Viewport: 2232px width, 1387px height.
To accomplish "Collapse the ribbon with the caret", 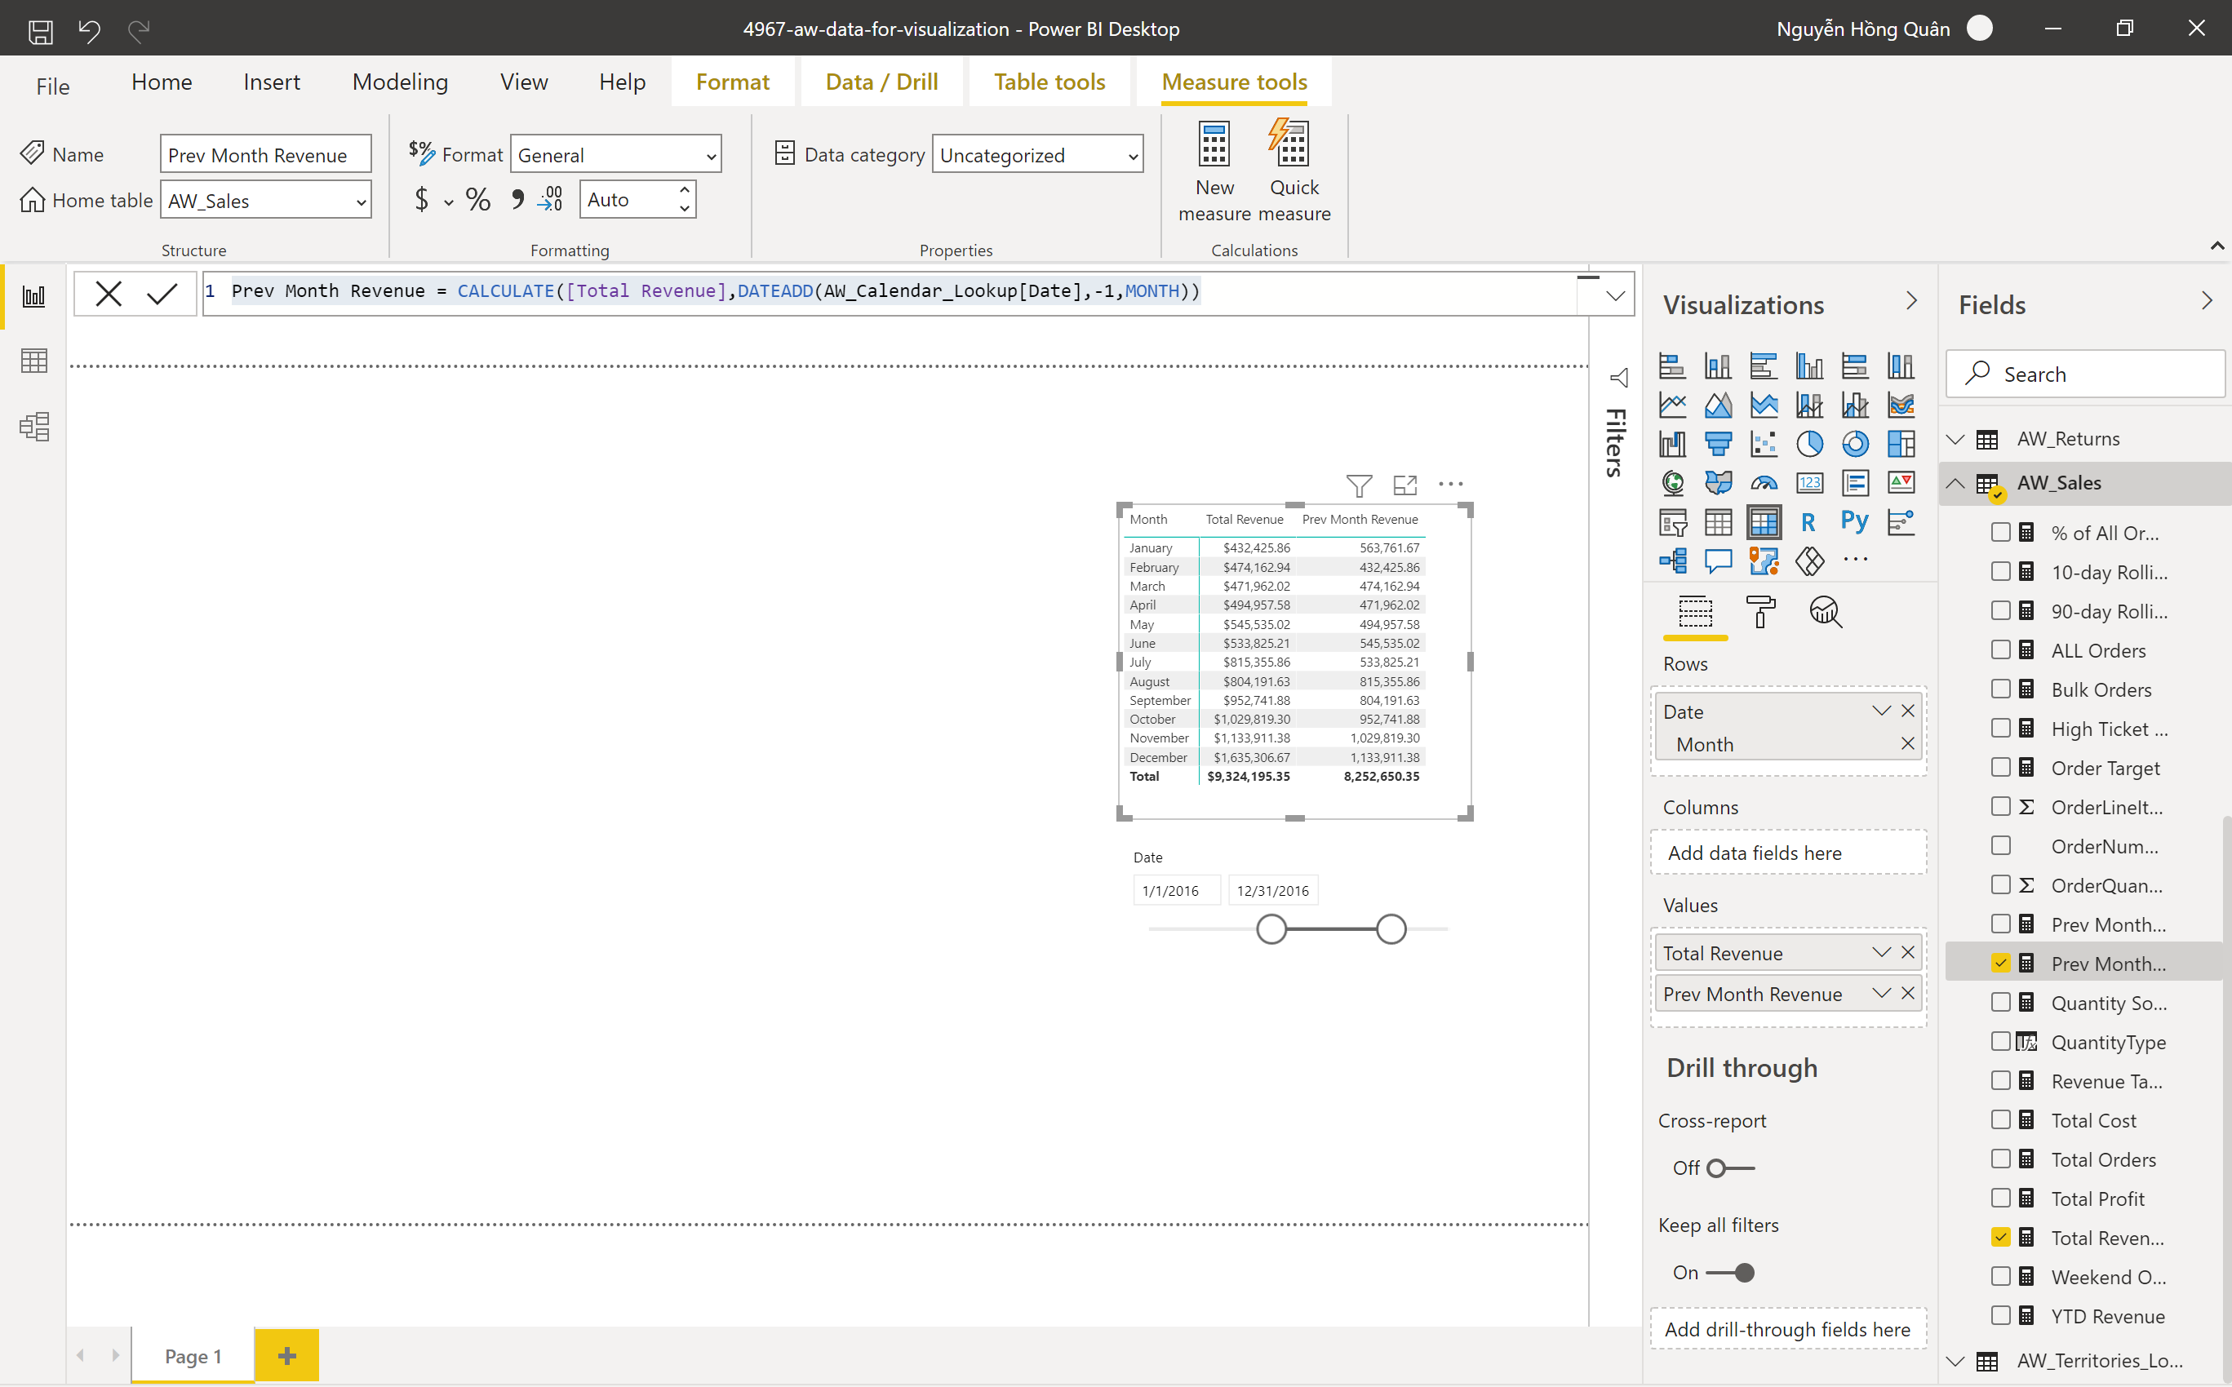I will click(2216, 246).
